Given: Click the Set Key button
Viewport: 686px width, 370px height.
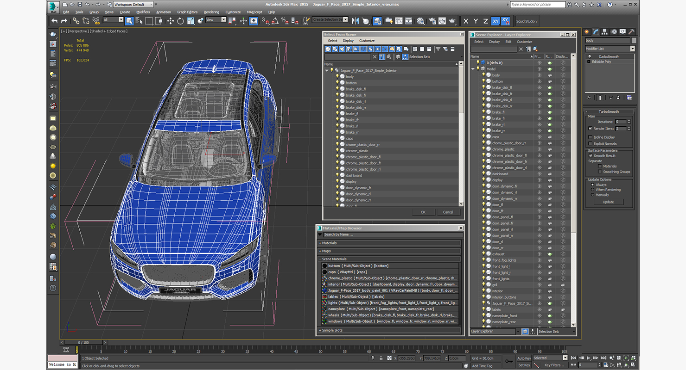Looking at the screenshot, I should [524, 365].
